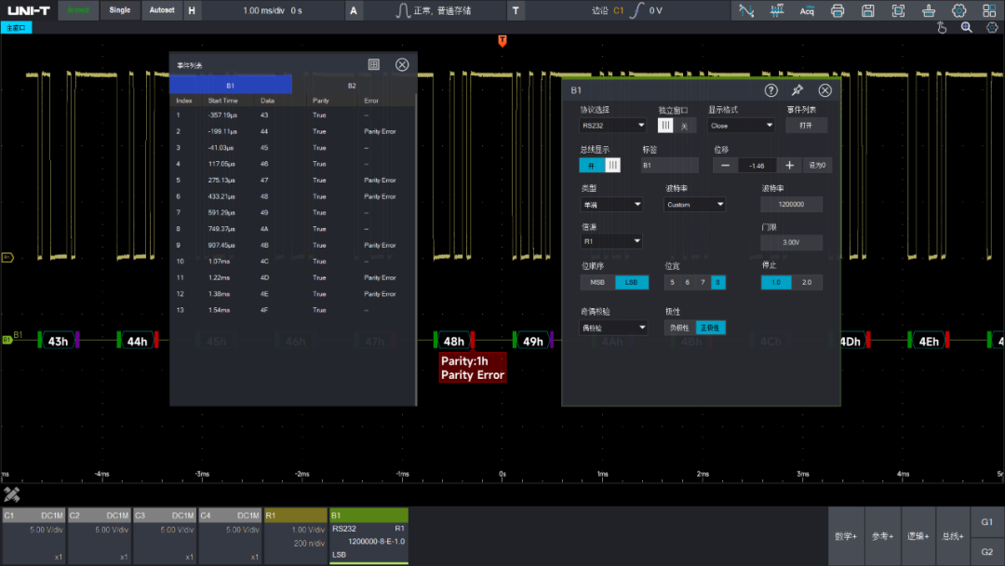Image resolution: width=1005 pixels, height=566 pixels.
Task: Edit the threshold value 3.00V
Action: point(791,242)
